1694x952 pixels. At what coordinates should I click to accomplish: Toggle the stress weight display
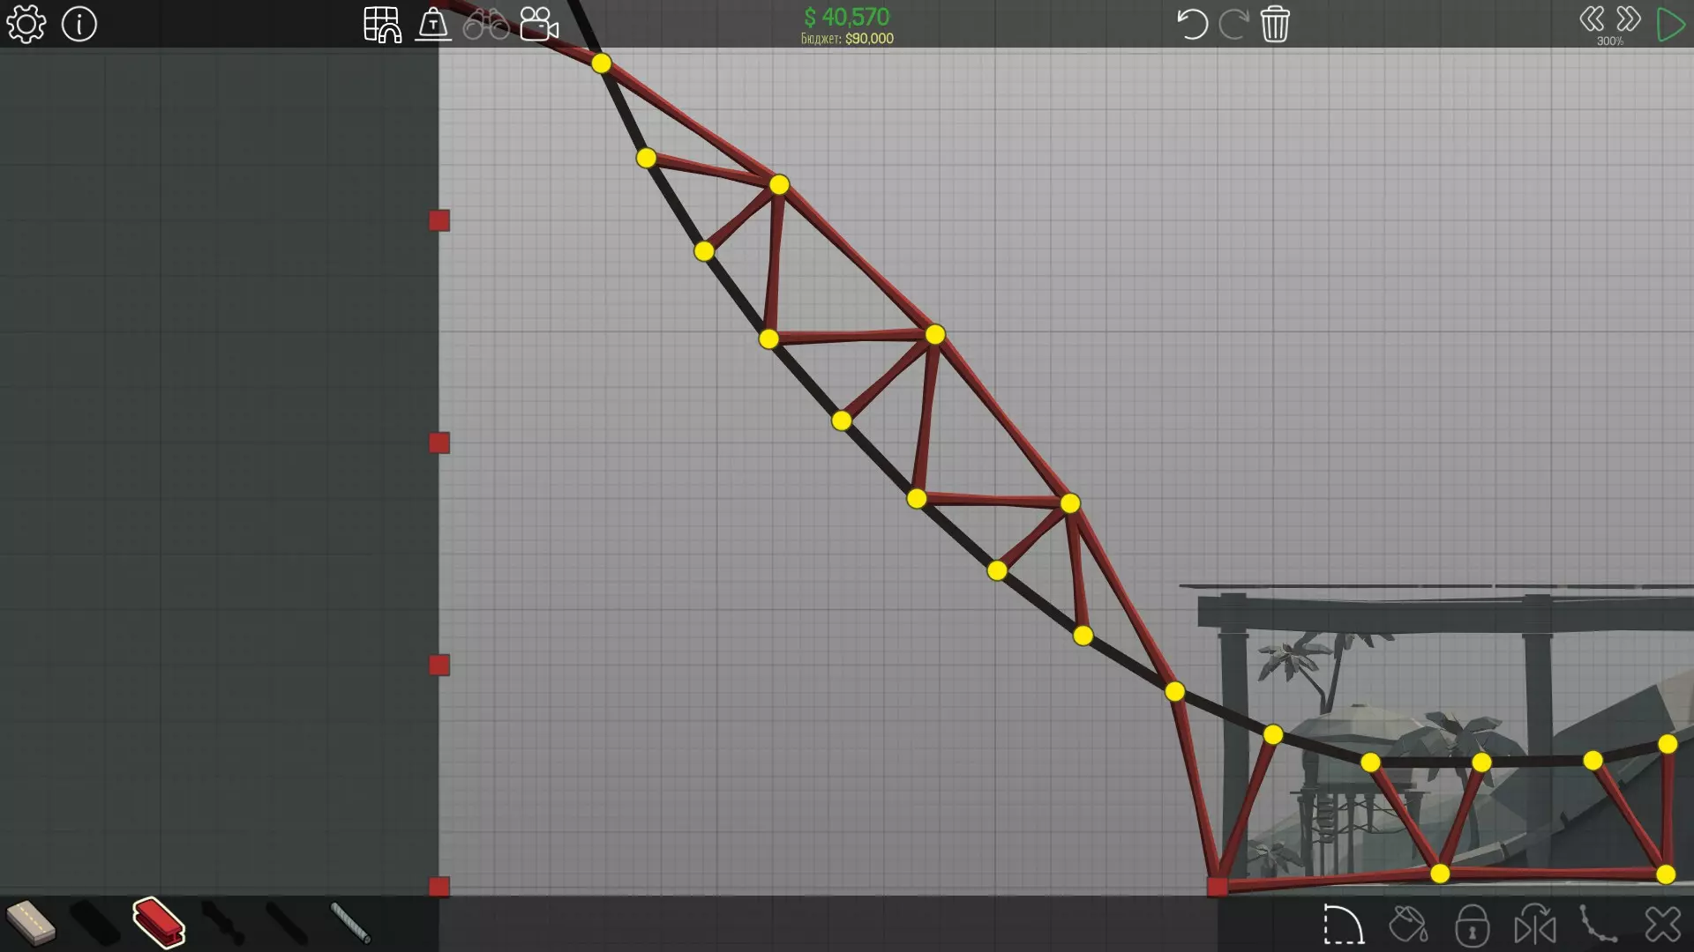click(433, 25)
